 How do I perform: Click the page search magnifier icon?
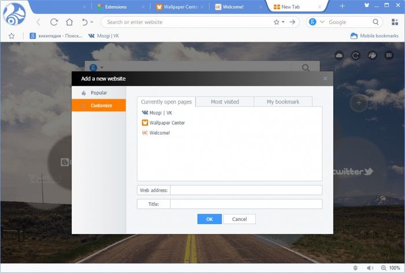tap(305, 68)
